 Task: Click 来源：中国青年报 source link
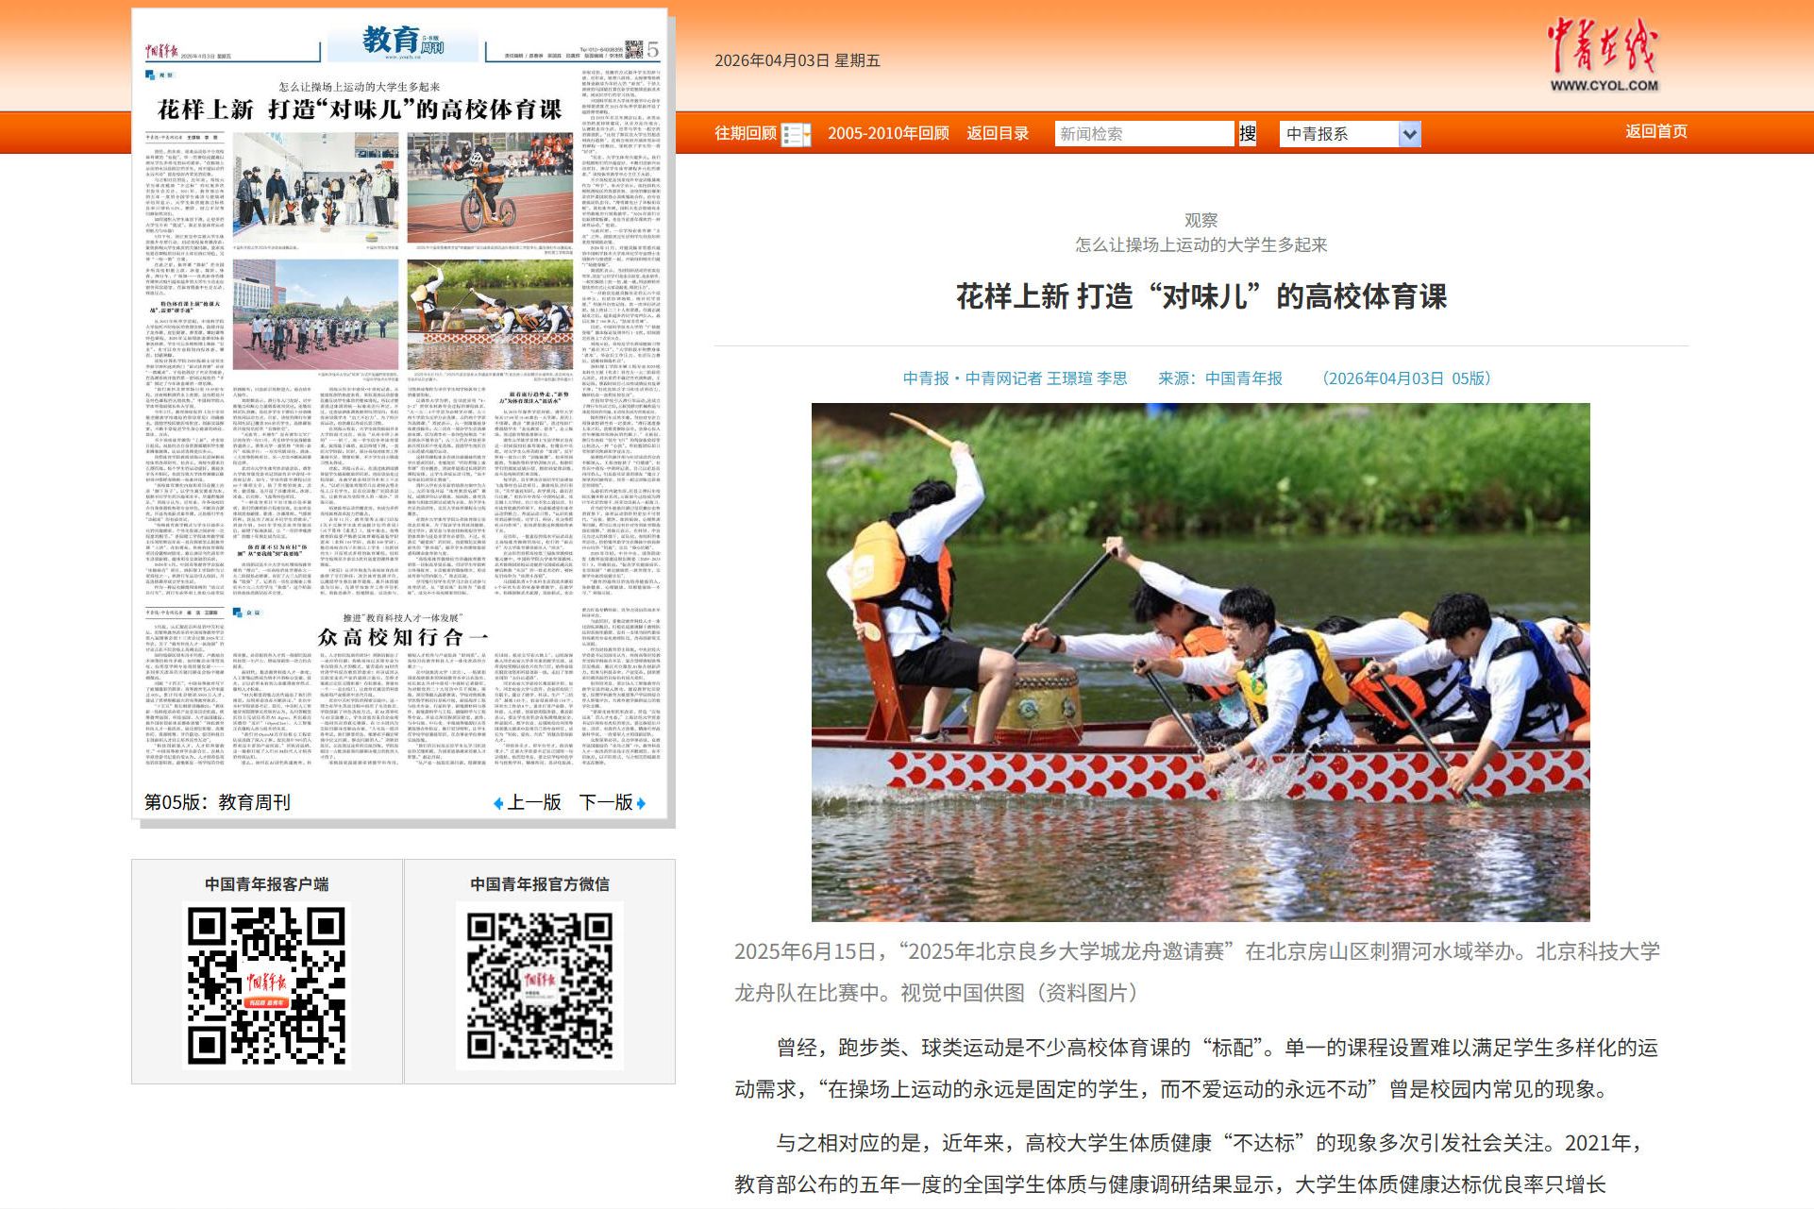[x=1219, y=378]
